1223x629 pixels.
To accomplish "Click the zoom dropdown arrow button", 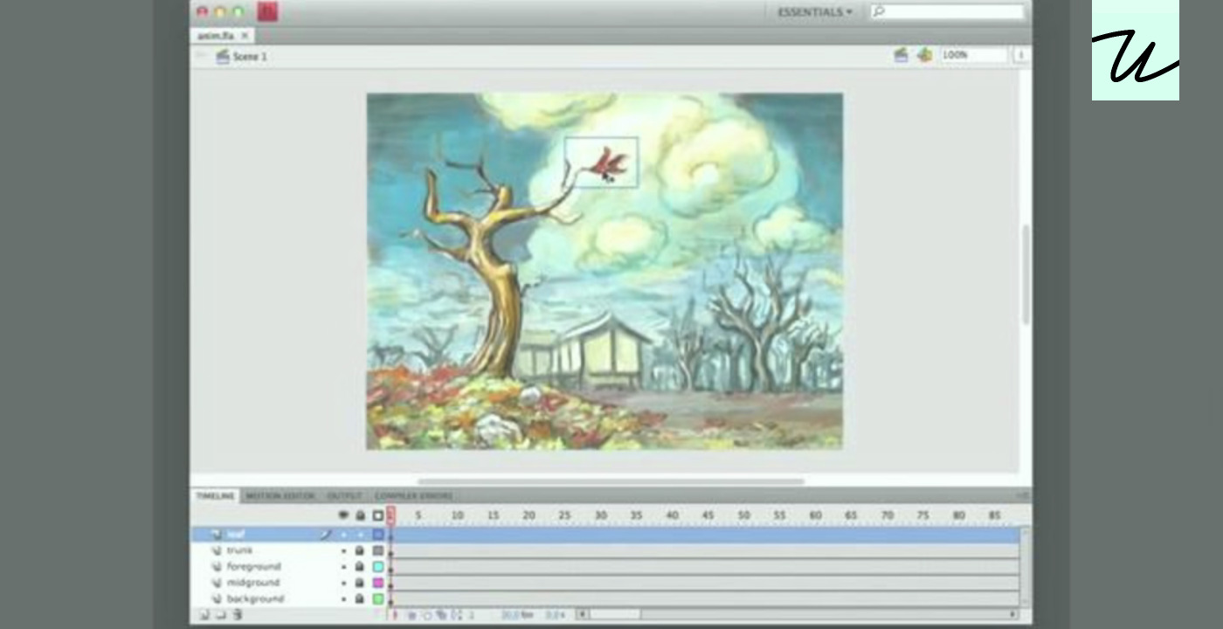I will click(1019, 55).
